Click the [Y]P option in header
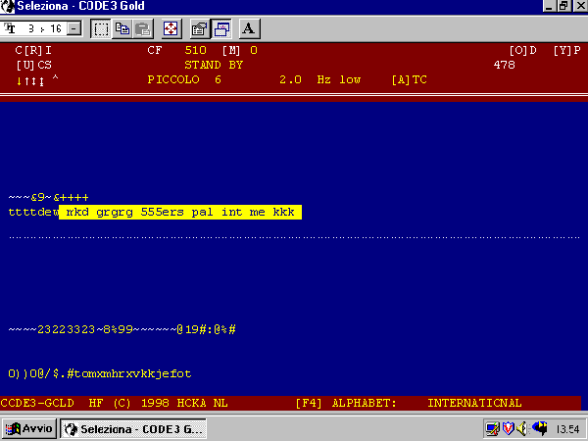The image size is (588, 441). click(566, 49)
